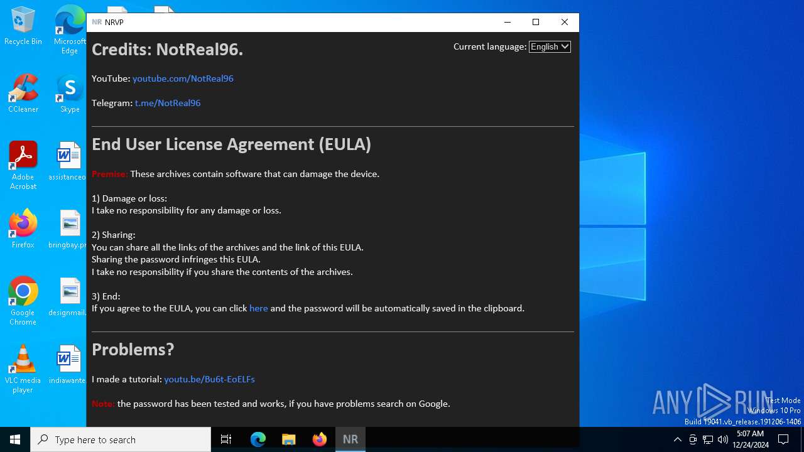Click the 'Problems?' heading
This screenshot has width=804, height=452.
[133, 349]
